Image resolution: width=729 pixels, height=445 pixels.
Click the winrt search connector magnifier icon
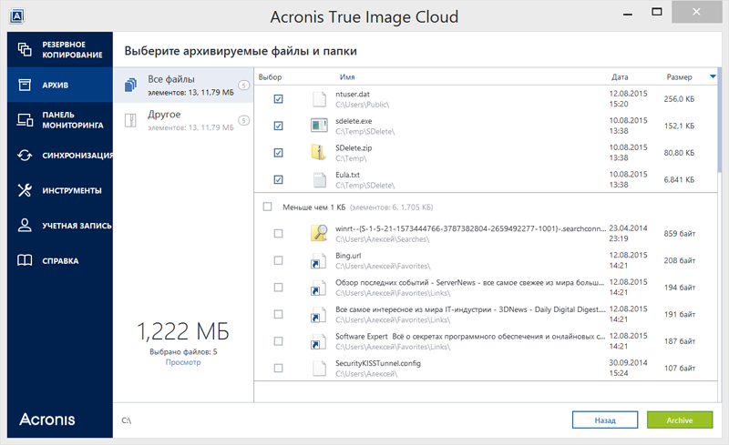coord(319,233)
